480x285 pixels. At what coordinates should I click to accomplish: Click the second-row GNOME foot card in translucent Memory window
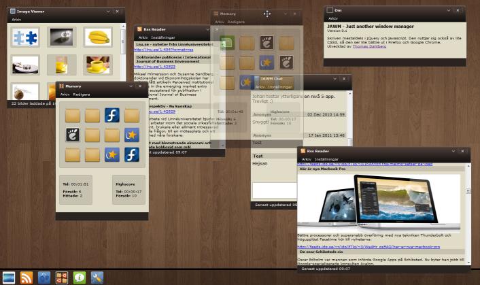(286, 63)
